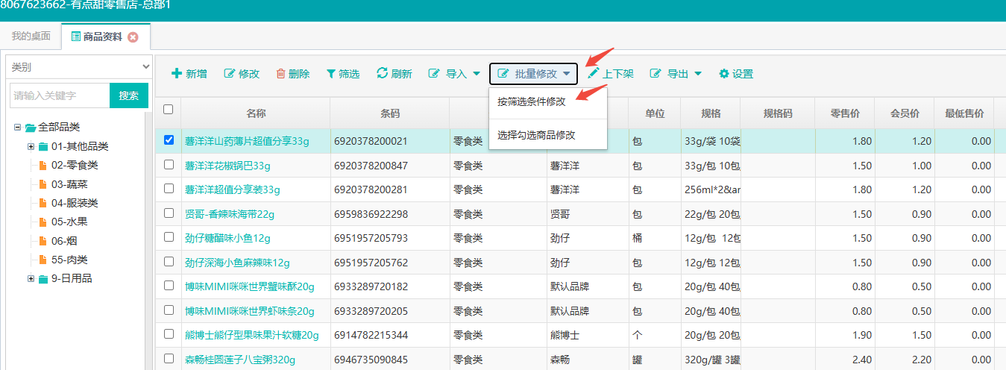Viewport: 1006px width, 370px height.
Task: Check the 森畅桂圆莲子八宝粥320g row checkbox
Action: 169,359
